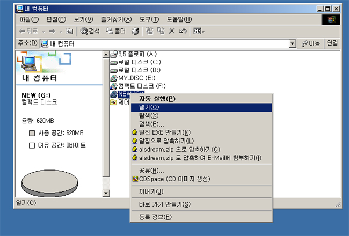The image size is (349, 236).
Task: Open the Back button history dropdown arrow
Action: [42, 31]
